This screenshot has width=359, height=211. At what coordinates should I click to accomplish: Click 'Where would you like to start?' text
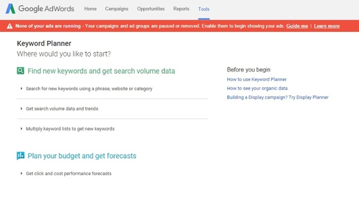(64, 54)
